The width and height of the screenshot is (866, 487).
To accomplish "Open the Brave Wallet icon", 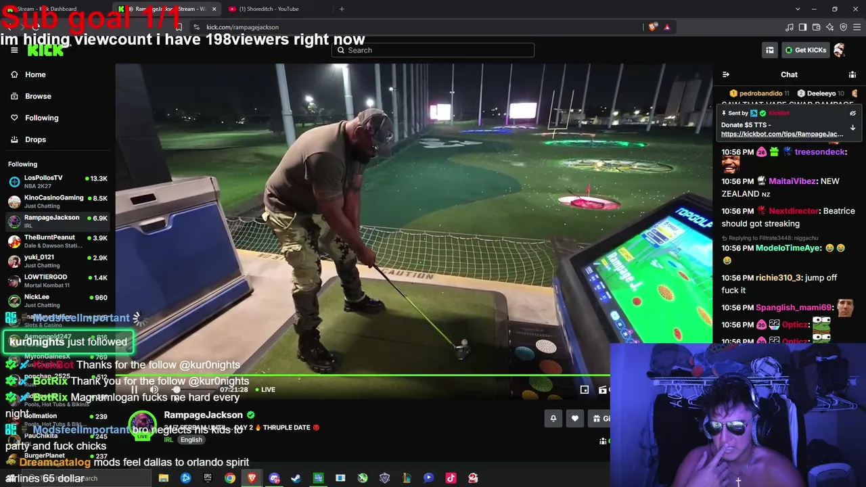I will click(816, 27).
